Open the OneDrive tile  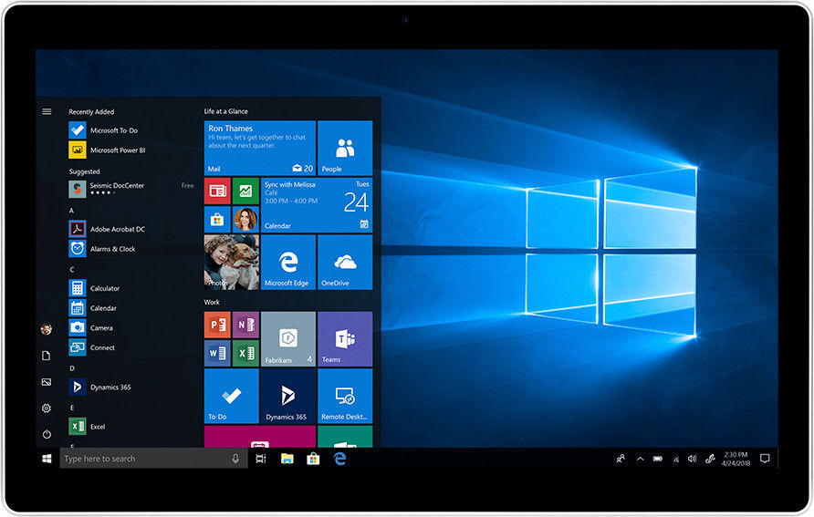point(345,262)
